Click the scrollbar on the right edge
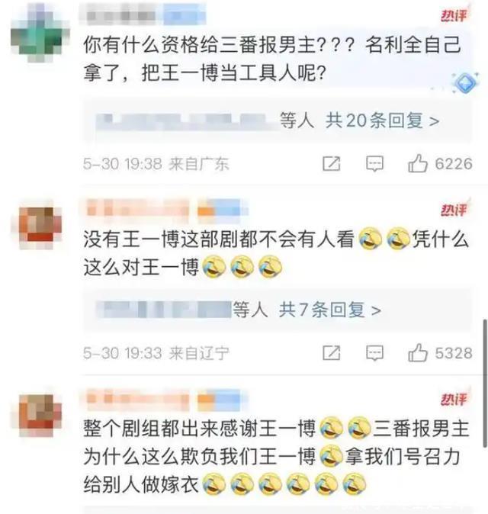 click(x=485, y=384)
